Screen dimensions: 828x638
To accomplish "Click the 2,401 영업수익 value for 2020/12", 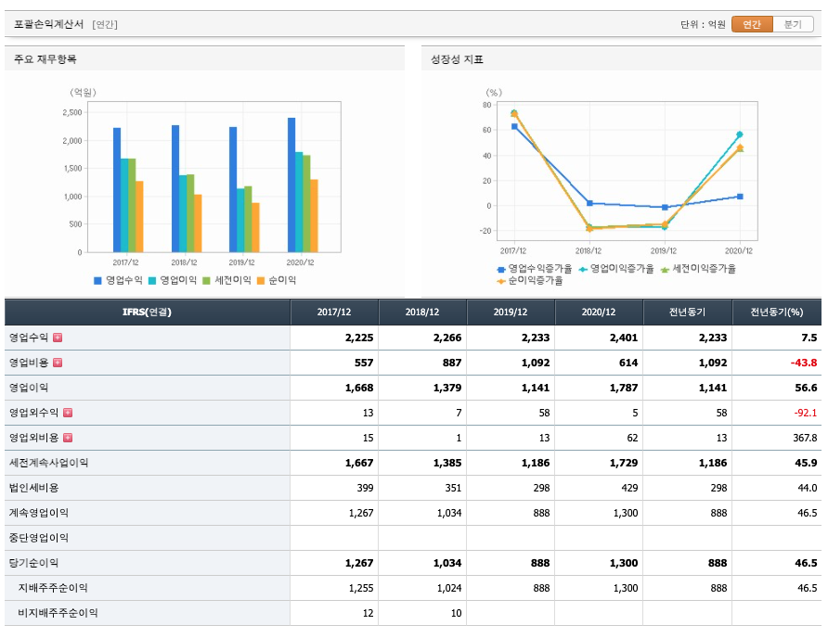I will click(624, 338).
